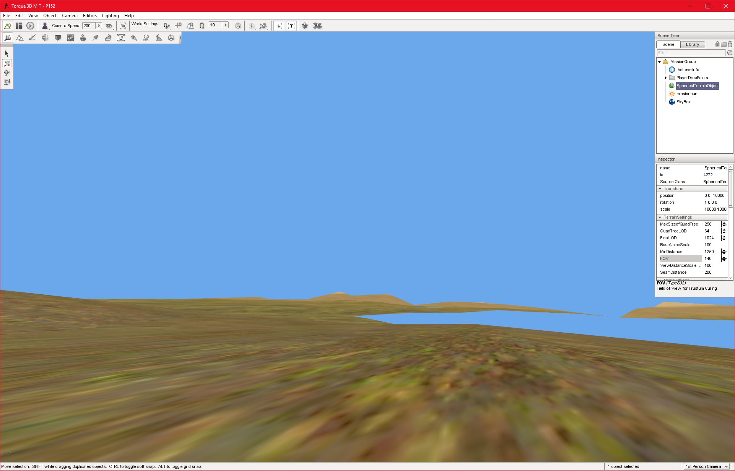Open the Mission Area Editor icon
The height and width of the screenshot is (471, 735).
(121, 37)
